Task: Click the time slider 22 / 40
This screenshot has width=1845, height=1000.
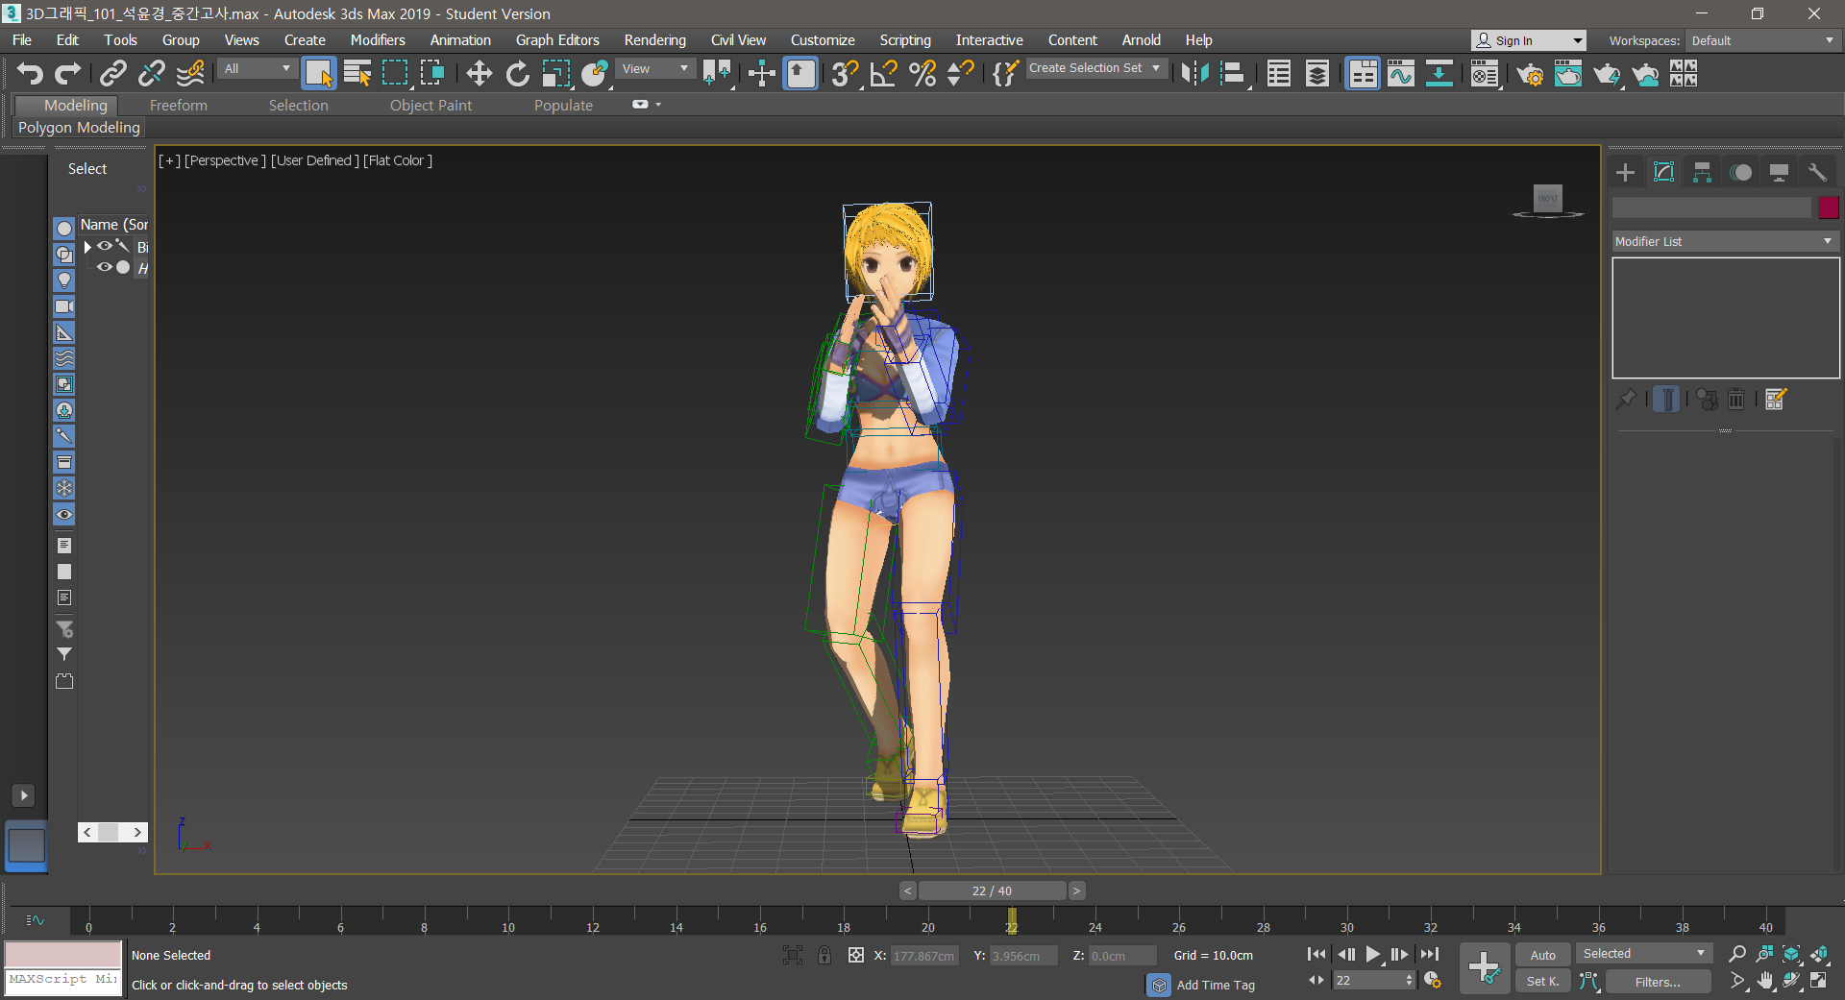Action: 992,890
